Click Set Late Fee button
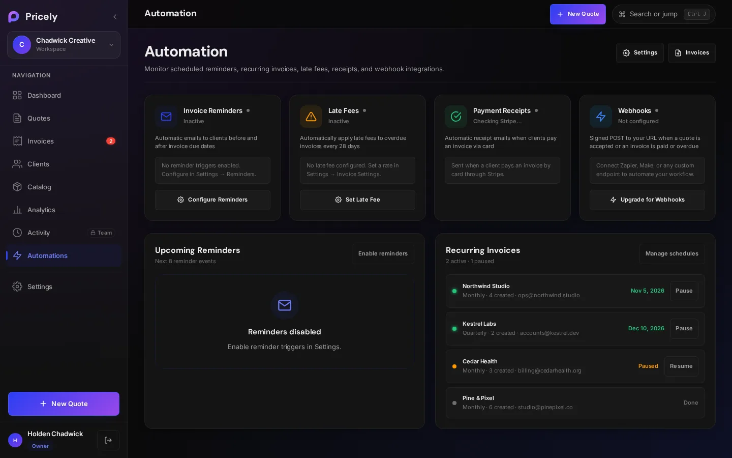732x458 pixels. pyautogui.click(x=357, y=200)
